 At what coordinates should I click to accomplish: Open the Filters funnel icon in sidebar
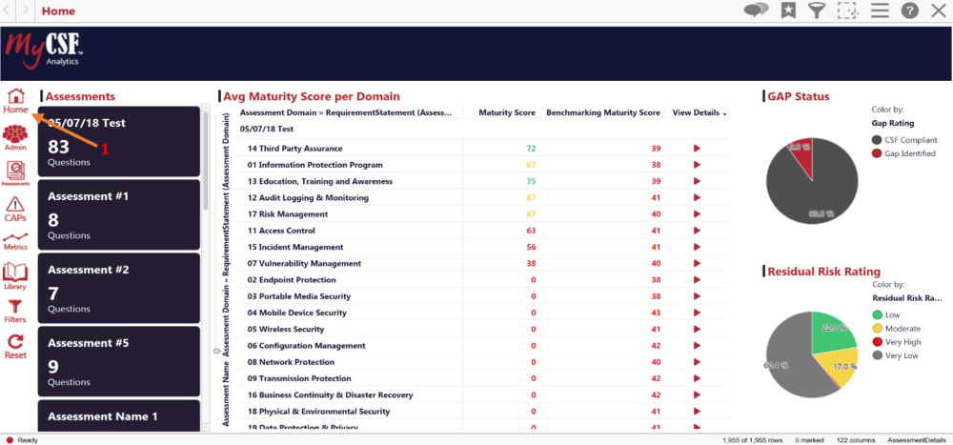[x=15, y=312]
